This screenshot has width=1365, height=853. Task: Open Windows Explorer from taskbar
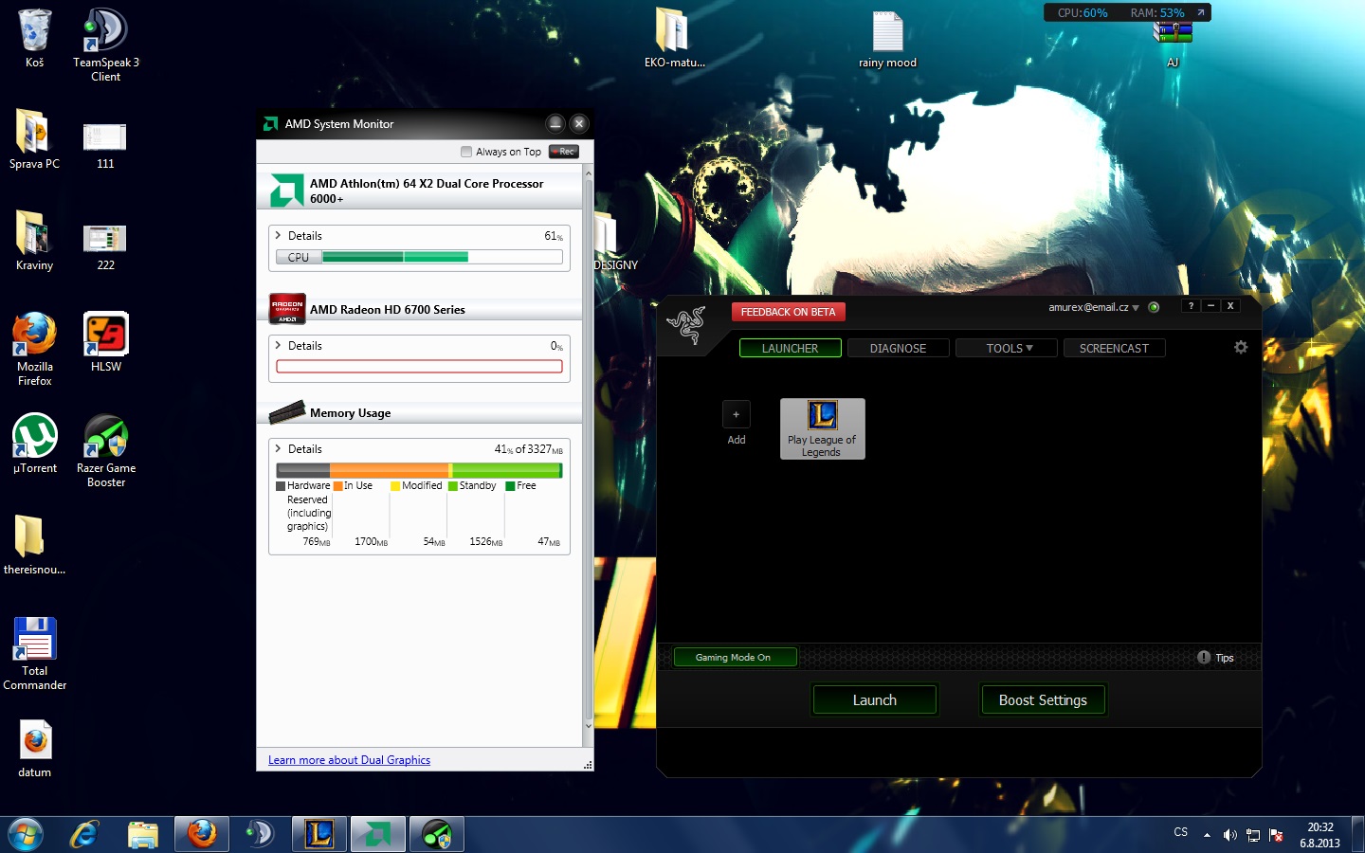[x=143, y=835]
